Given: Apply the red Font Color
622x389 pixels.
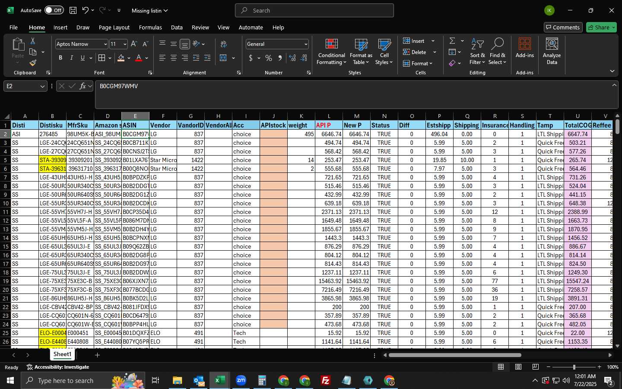Looking at the screenshot, I should point(139,58).
